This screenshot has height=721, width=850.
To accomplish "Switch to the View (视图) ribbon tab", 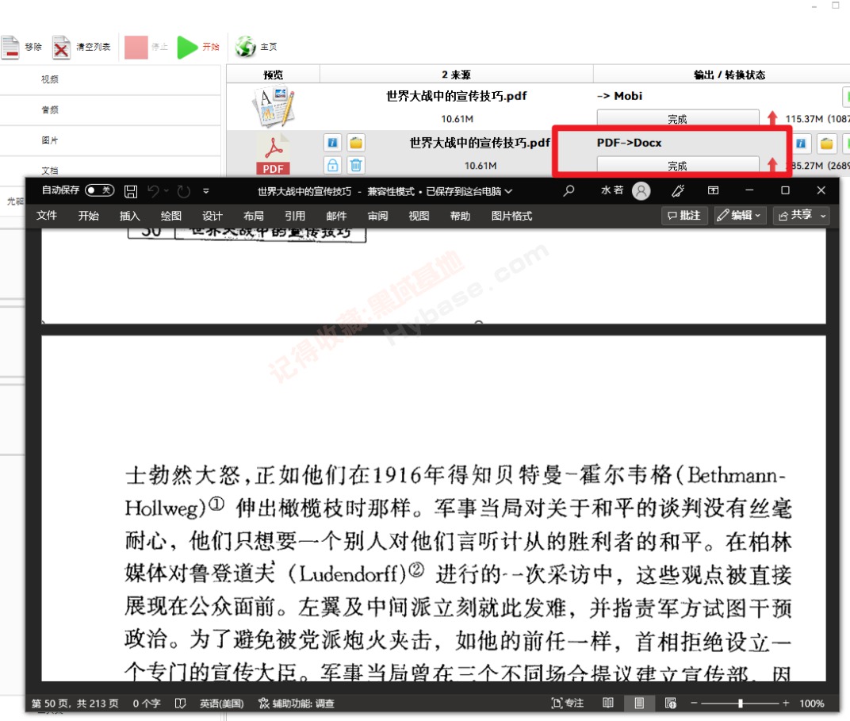I will click(x=419, y=216).
